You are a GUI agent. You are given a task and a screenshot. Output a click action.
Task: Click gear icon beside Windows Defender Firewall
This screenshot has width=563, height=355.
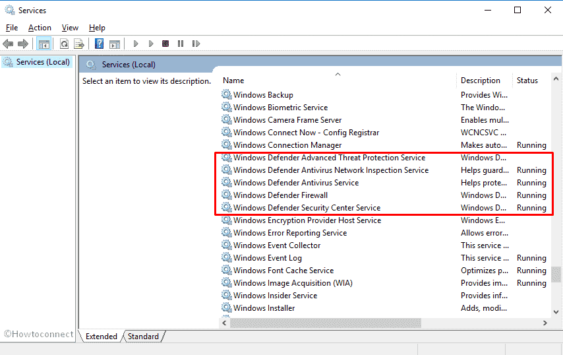227,195
